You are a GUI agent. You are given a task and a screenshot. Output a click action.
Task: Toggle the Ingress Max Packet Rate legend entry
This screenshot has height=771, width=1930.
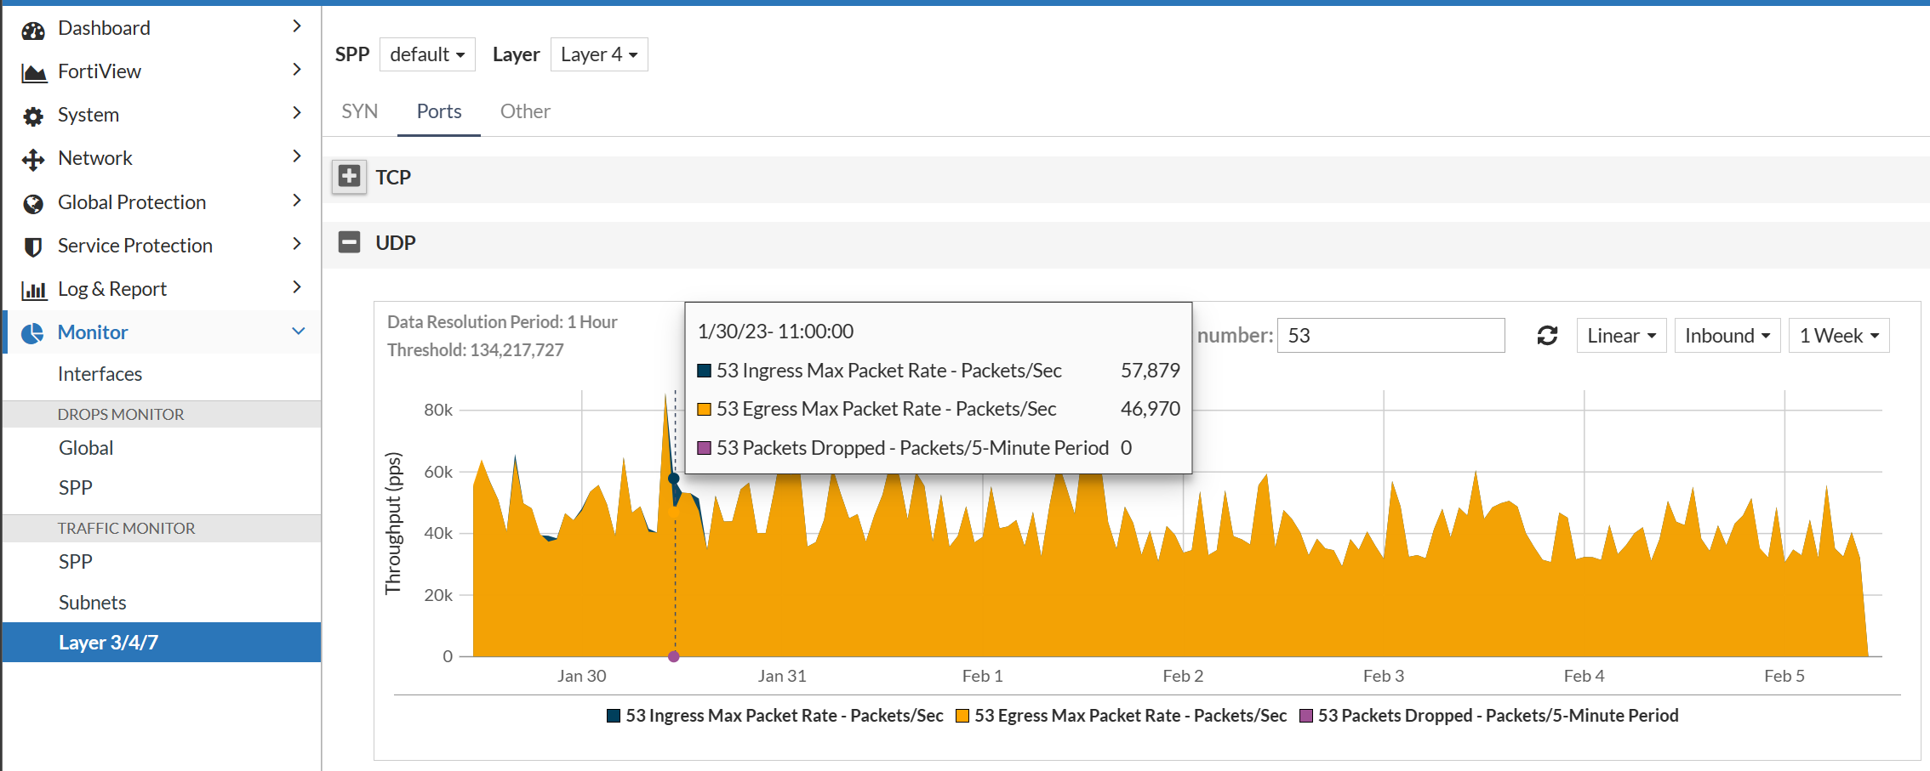(x=774, y=715)
